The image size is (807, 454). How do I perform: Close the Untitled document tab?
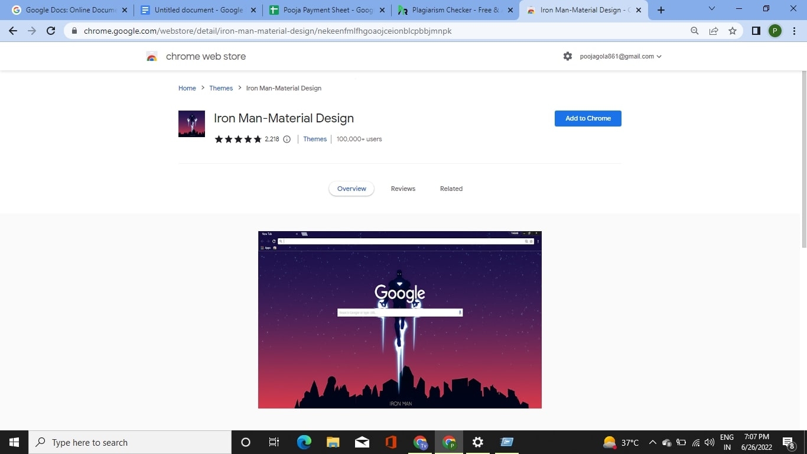[253, 10]
